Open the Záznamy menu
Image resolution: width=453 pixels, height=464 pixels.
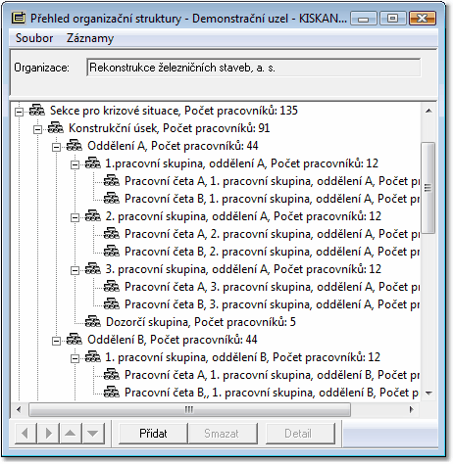(x=90, y=38)
